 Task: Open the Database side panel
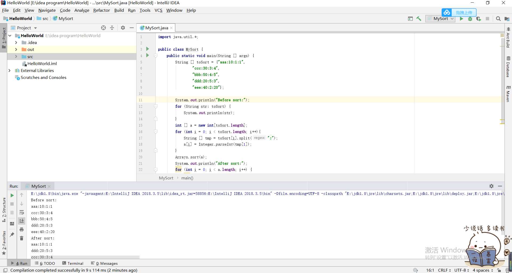point(508,67)
